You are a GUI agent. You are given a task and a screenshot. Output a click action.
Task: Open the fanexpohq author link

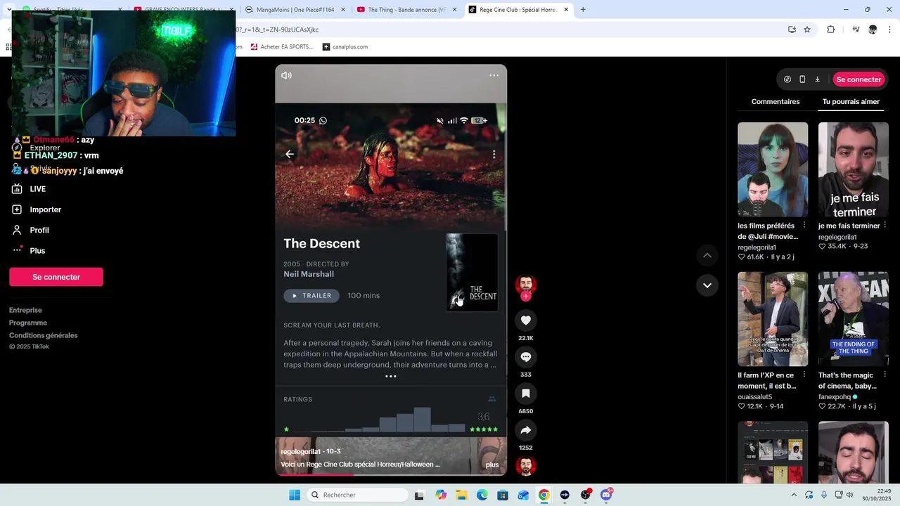[x=835, y=396]
